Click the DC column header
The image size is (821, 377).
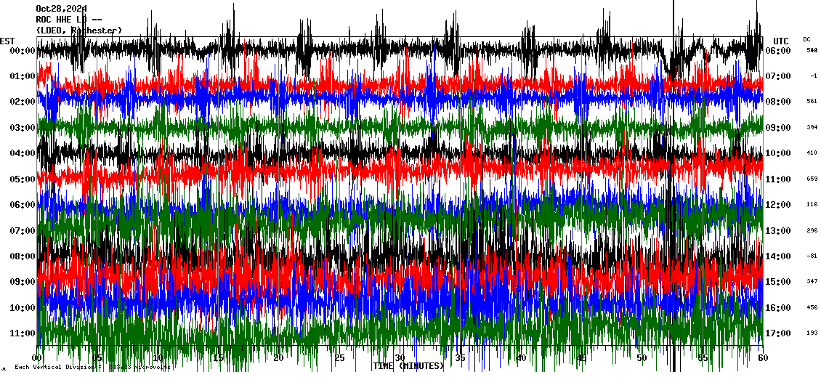click(x=806, y=39)
